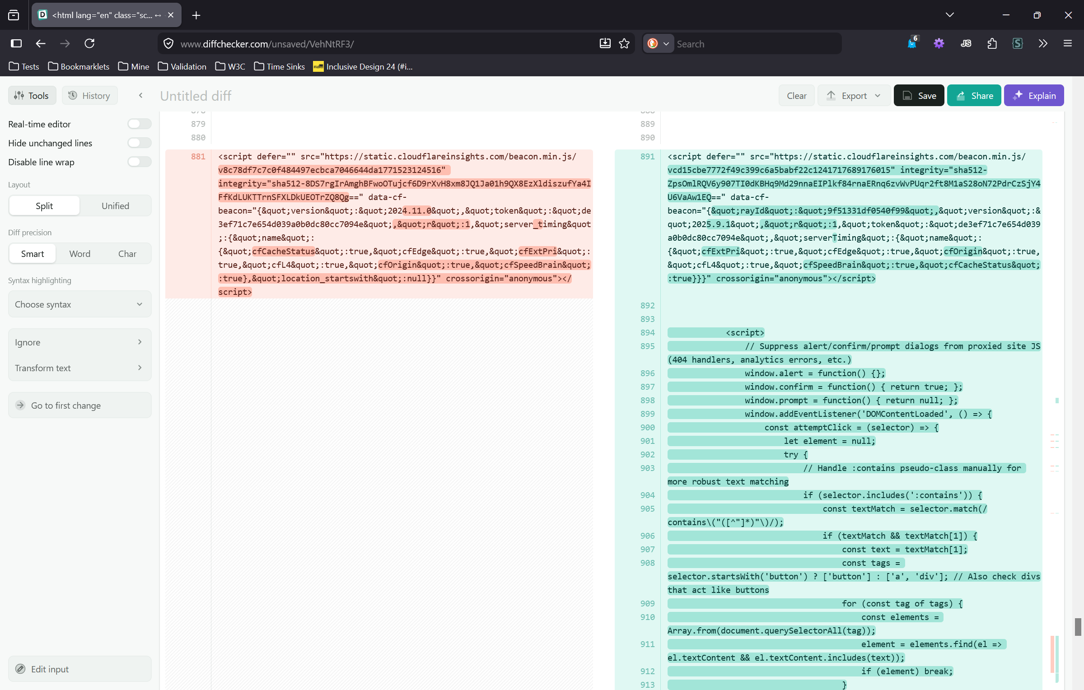Toggle Real-time editor switch
The image size is (1084, 690).
click(139, 124)
